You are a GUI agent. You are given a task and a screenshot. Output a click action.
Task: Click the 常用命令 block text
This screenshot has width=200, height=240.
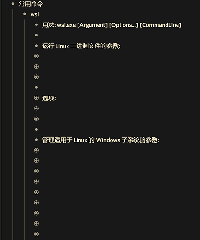[31, 4]
